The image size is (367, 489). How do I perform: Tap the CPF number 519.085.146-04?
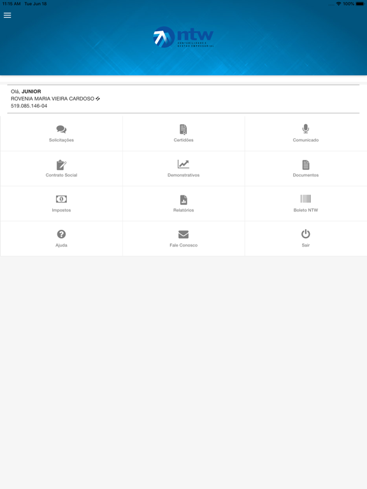point(29,106)
